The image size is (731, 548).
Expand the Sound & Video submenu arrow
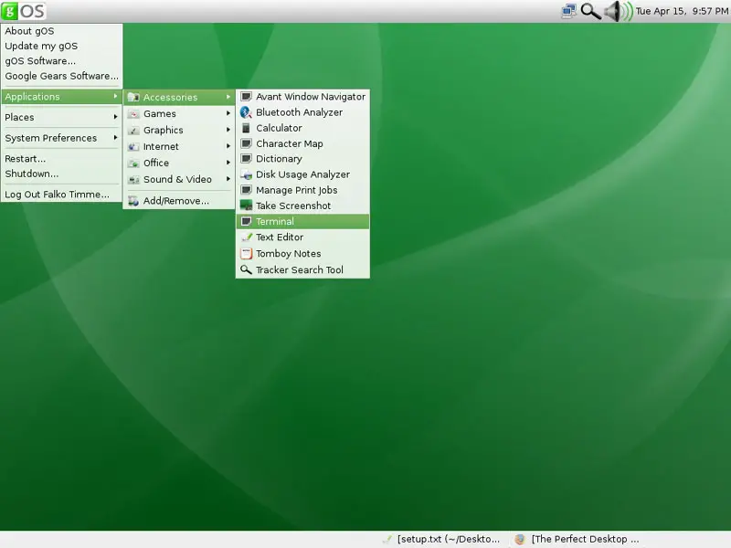tap(228, 179)
